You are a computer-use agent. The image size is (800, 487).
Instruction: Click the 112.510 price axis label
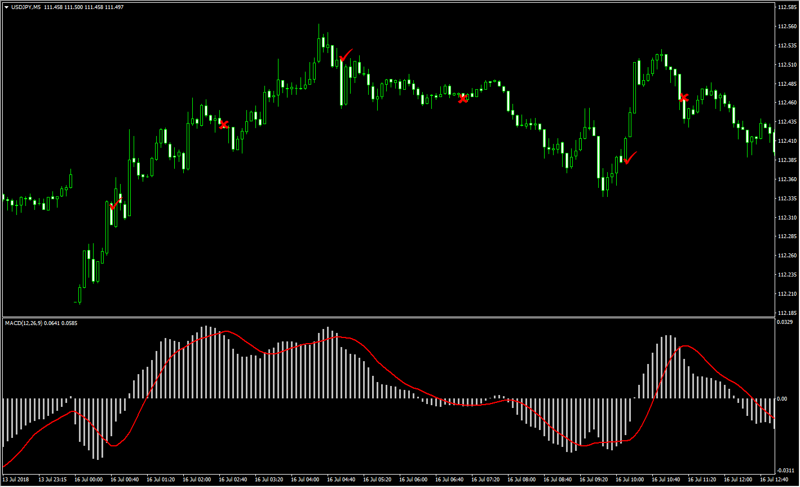[786, 65]
